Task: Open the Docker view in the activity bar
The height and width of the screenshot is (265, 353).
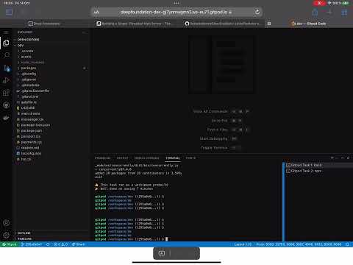Action: [6, 118]
